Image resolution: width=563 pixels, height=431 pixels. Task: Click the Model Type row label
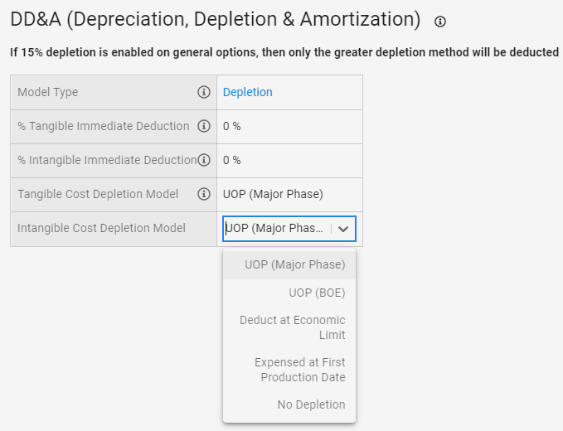click(x=48, y=92)
